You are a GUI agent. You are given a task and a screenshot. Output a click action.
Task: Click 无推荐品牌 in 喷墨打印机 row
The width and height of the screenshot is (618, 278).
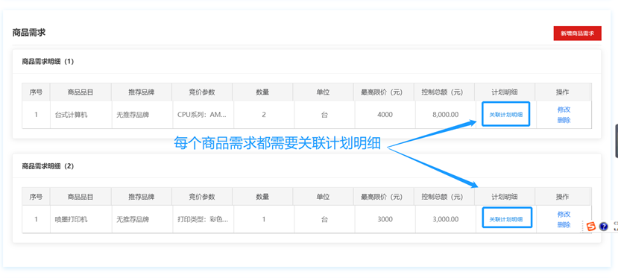coord(133,219)
